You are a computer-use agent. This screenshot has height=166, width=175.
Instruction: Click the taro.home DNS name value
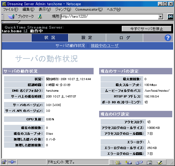pyautogui.click(x=52, y=91)
